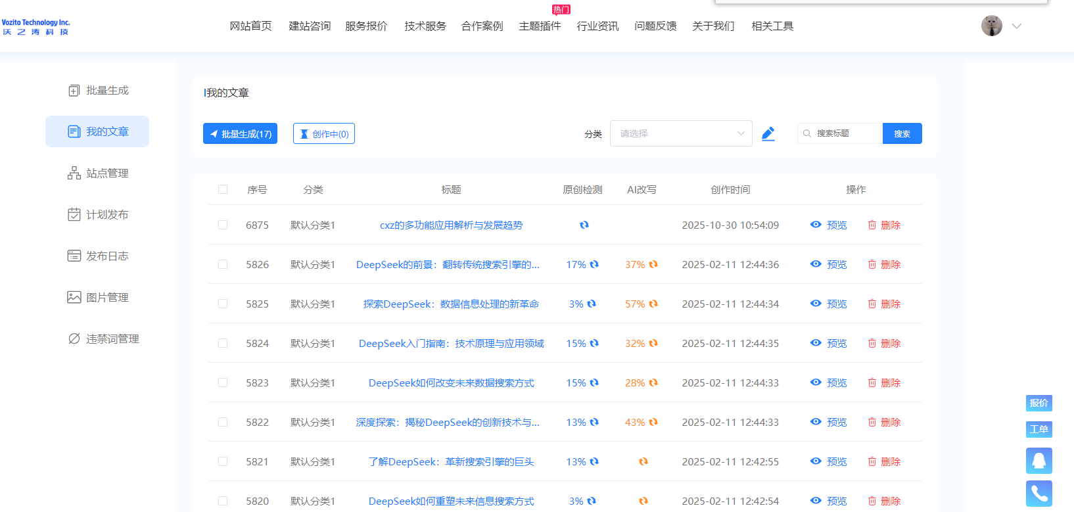Click the blue pencil edit category icon
1074x512 pixels.
tap(768, 133)
